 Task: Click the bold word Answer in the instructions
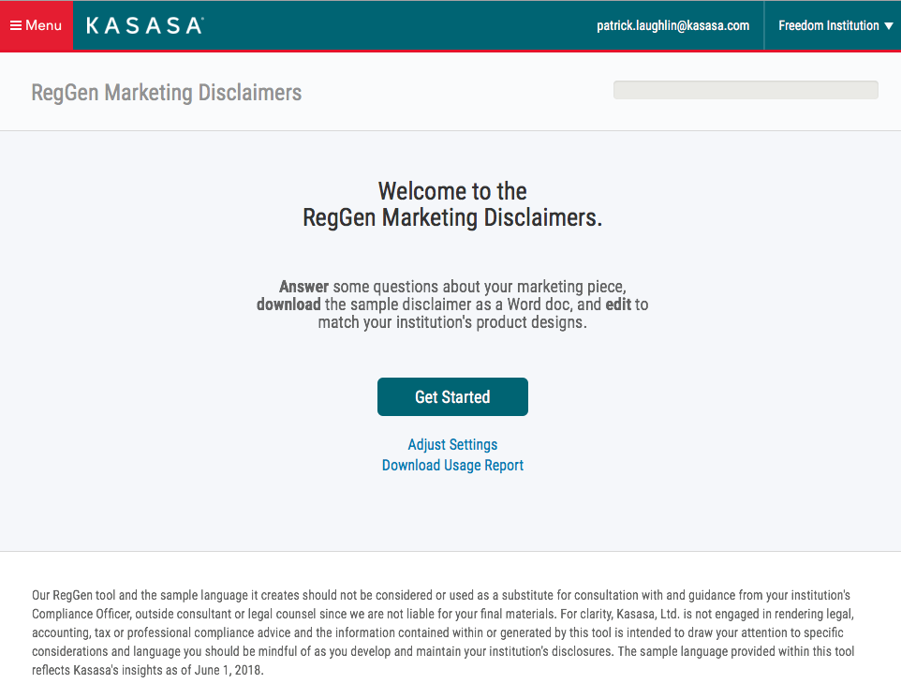(x=303, y=287)
